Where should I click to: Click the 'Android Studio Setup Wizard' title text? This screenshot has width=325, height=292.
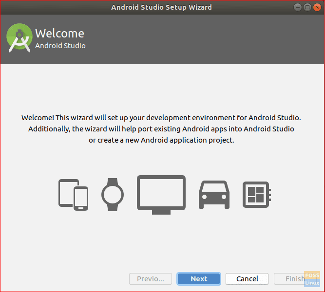pyautogui.click(x=161, y=7)
